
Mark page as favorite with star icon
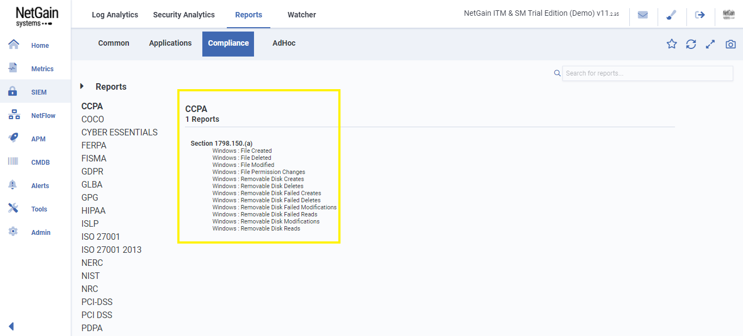[672, 44]
